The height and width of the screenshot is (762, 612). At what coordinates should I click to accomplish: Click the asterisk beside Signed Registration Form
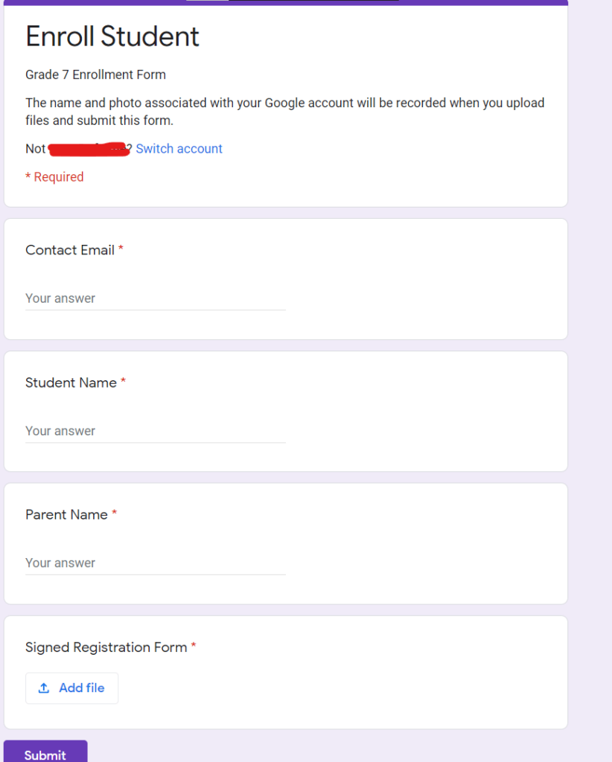coord(194,647)
